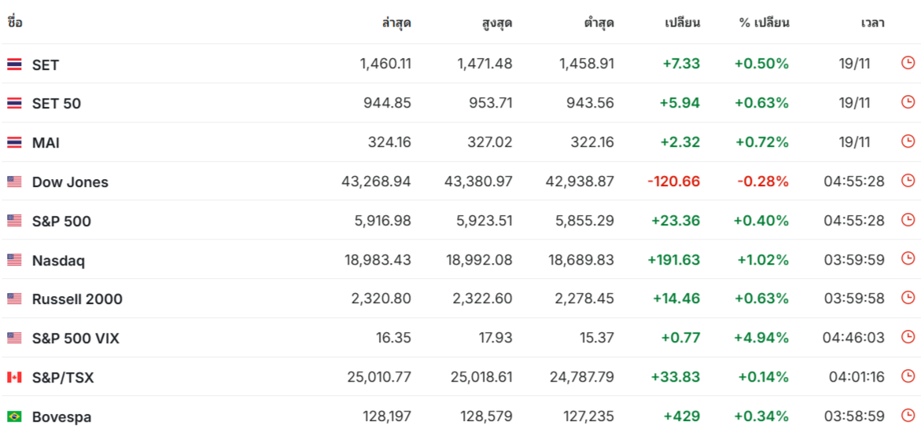The width and height of the screenshot is (921, 432).
Task: Click the clock icon in S&P 500 VIX row
Action: [908, 337]
